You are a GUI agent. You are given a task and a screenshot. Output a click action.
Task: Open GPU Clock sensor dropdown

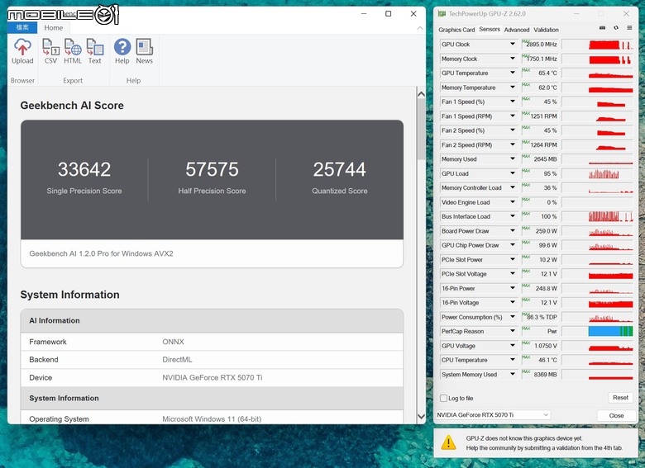coord(513,44)
